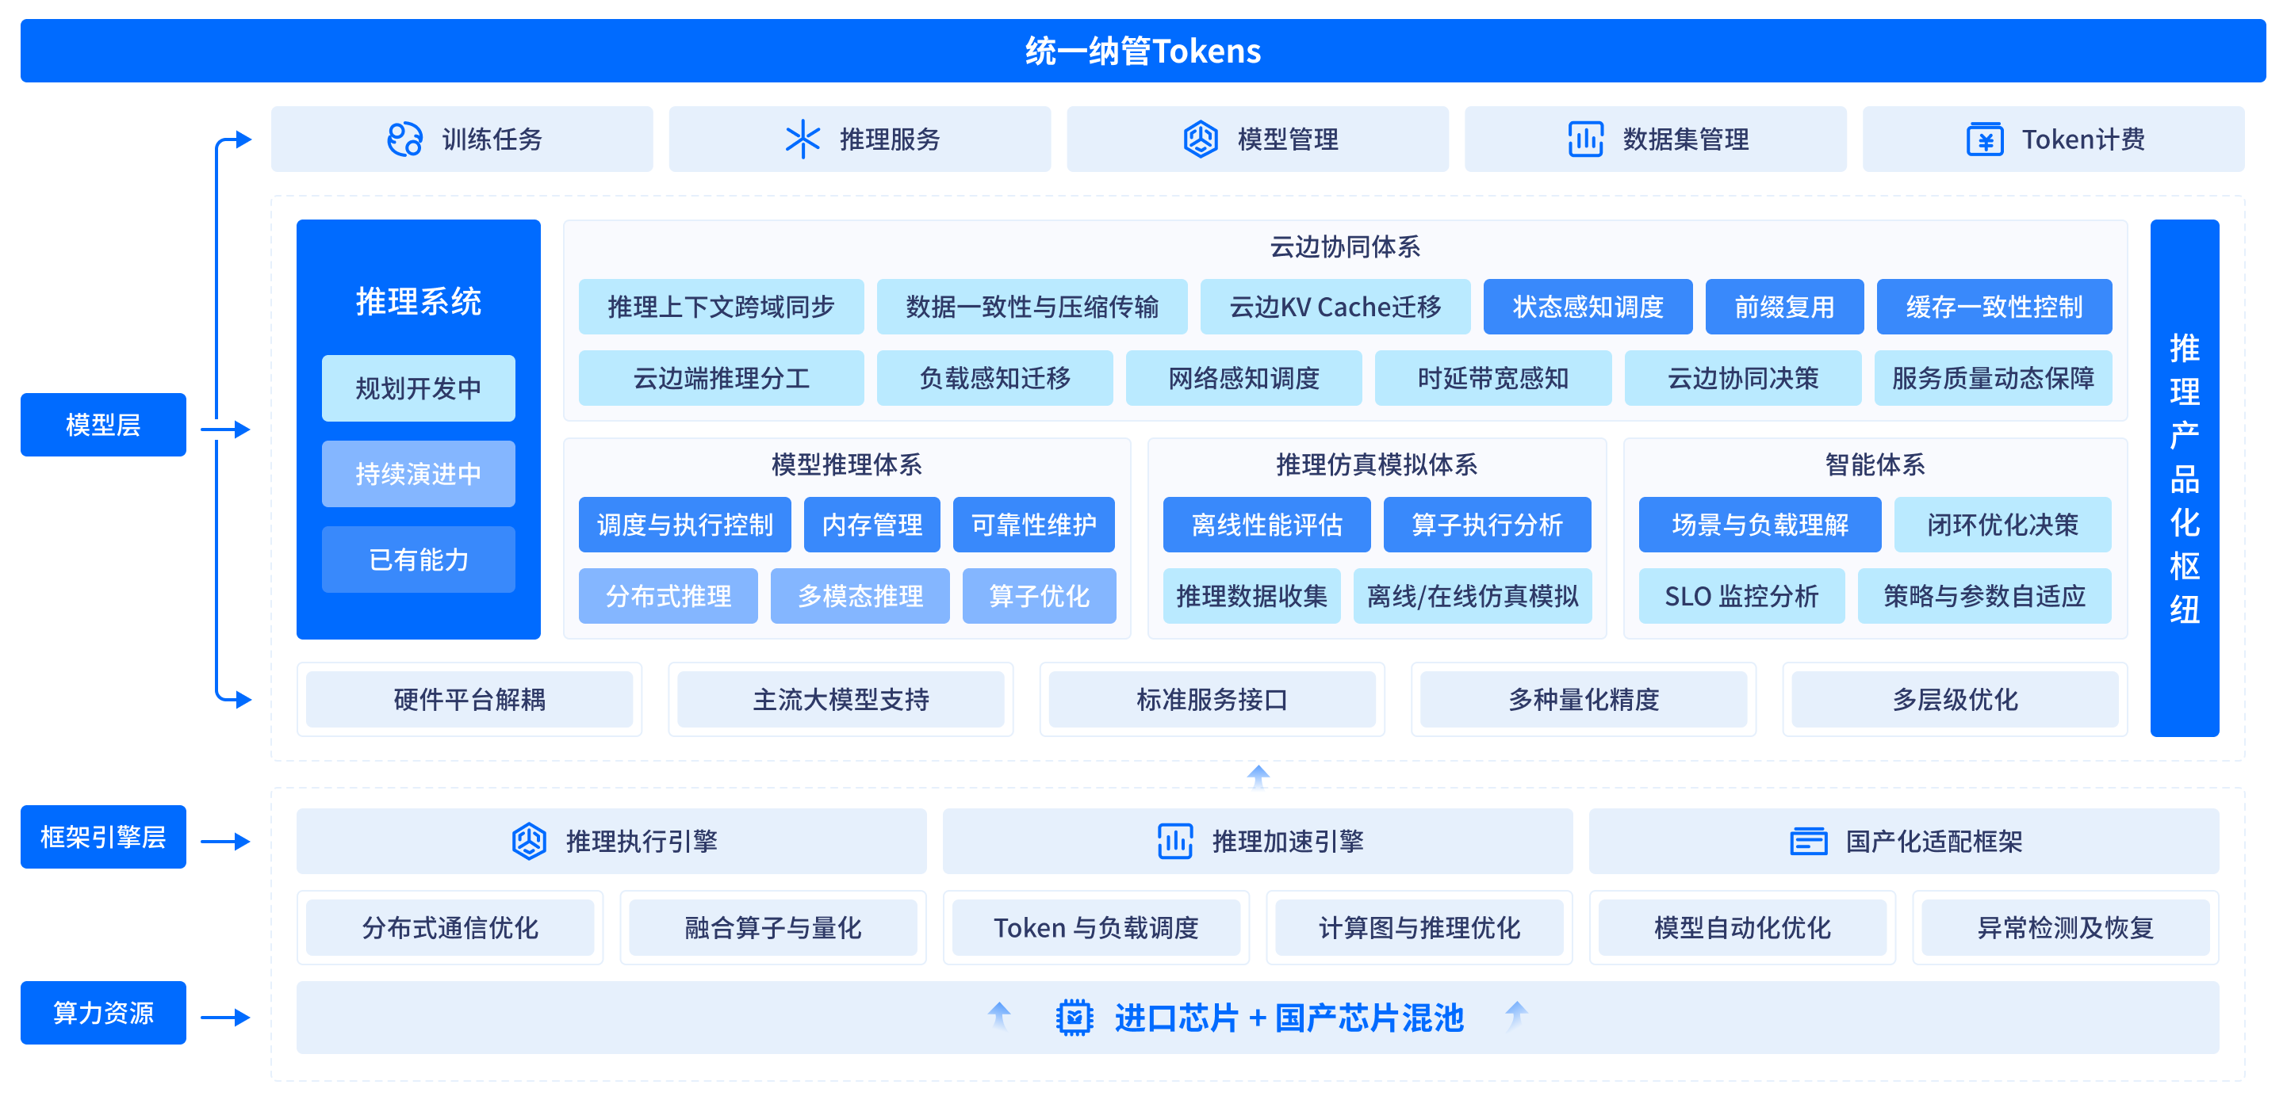Click the 训练任务 icon
Screen dimensions: 2287x1100
click(x=405, y=139)
